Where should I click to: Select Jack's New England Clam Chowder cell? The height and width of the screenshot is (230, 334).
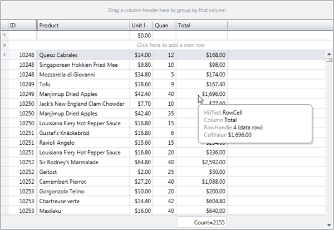83,104
